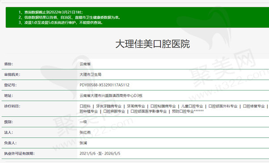Click the validity period 2021/5/6 -至- 2026/5/5
Viewport: 269px width, 163px height.
point(100,154)
